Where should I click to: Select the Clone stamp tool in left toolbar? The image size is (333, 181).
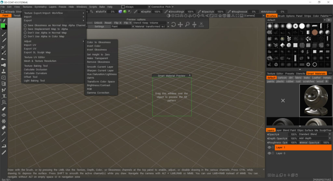(x=4, y=71)
